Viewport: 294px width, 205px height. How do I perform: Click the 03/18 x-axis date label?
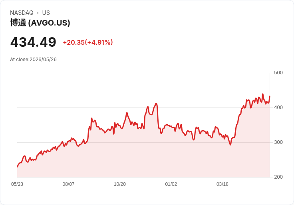click(222, 184)
